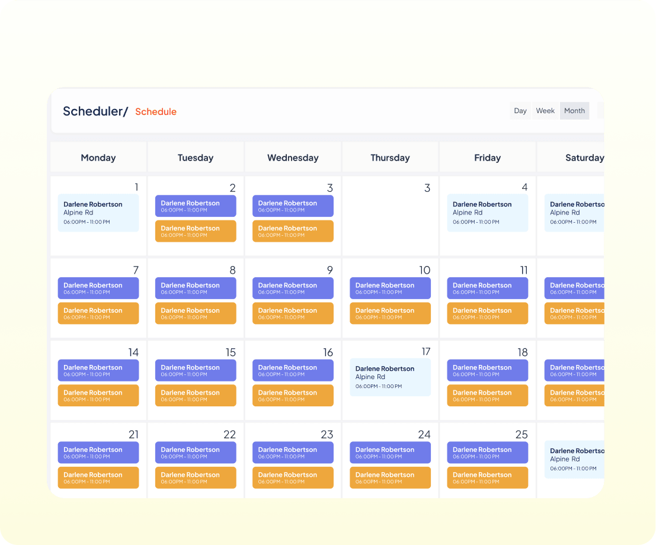656x545 pixels.
Task: Click the Friday column header
Action: tap(487, 158)
